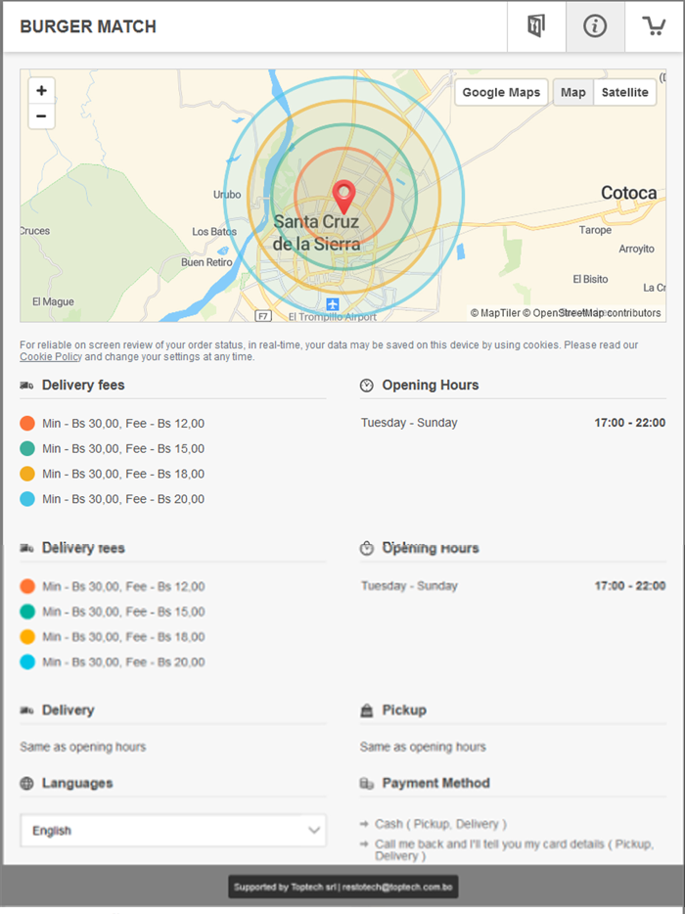The height and width of the screenshot is (914, 685).
Task: Click the arrow bullet before Cash payment
Action: tap(364, 824)
